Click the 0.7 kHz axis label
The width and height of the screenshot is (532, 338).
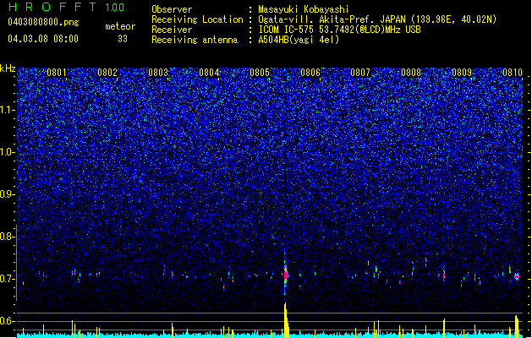click(x=7, y=279)
